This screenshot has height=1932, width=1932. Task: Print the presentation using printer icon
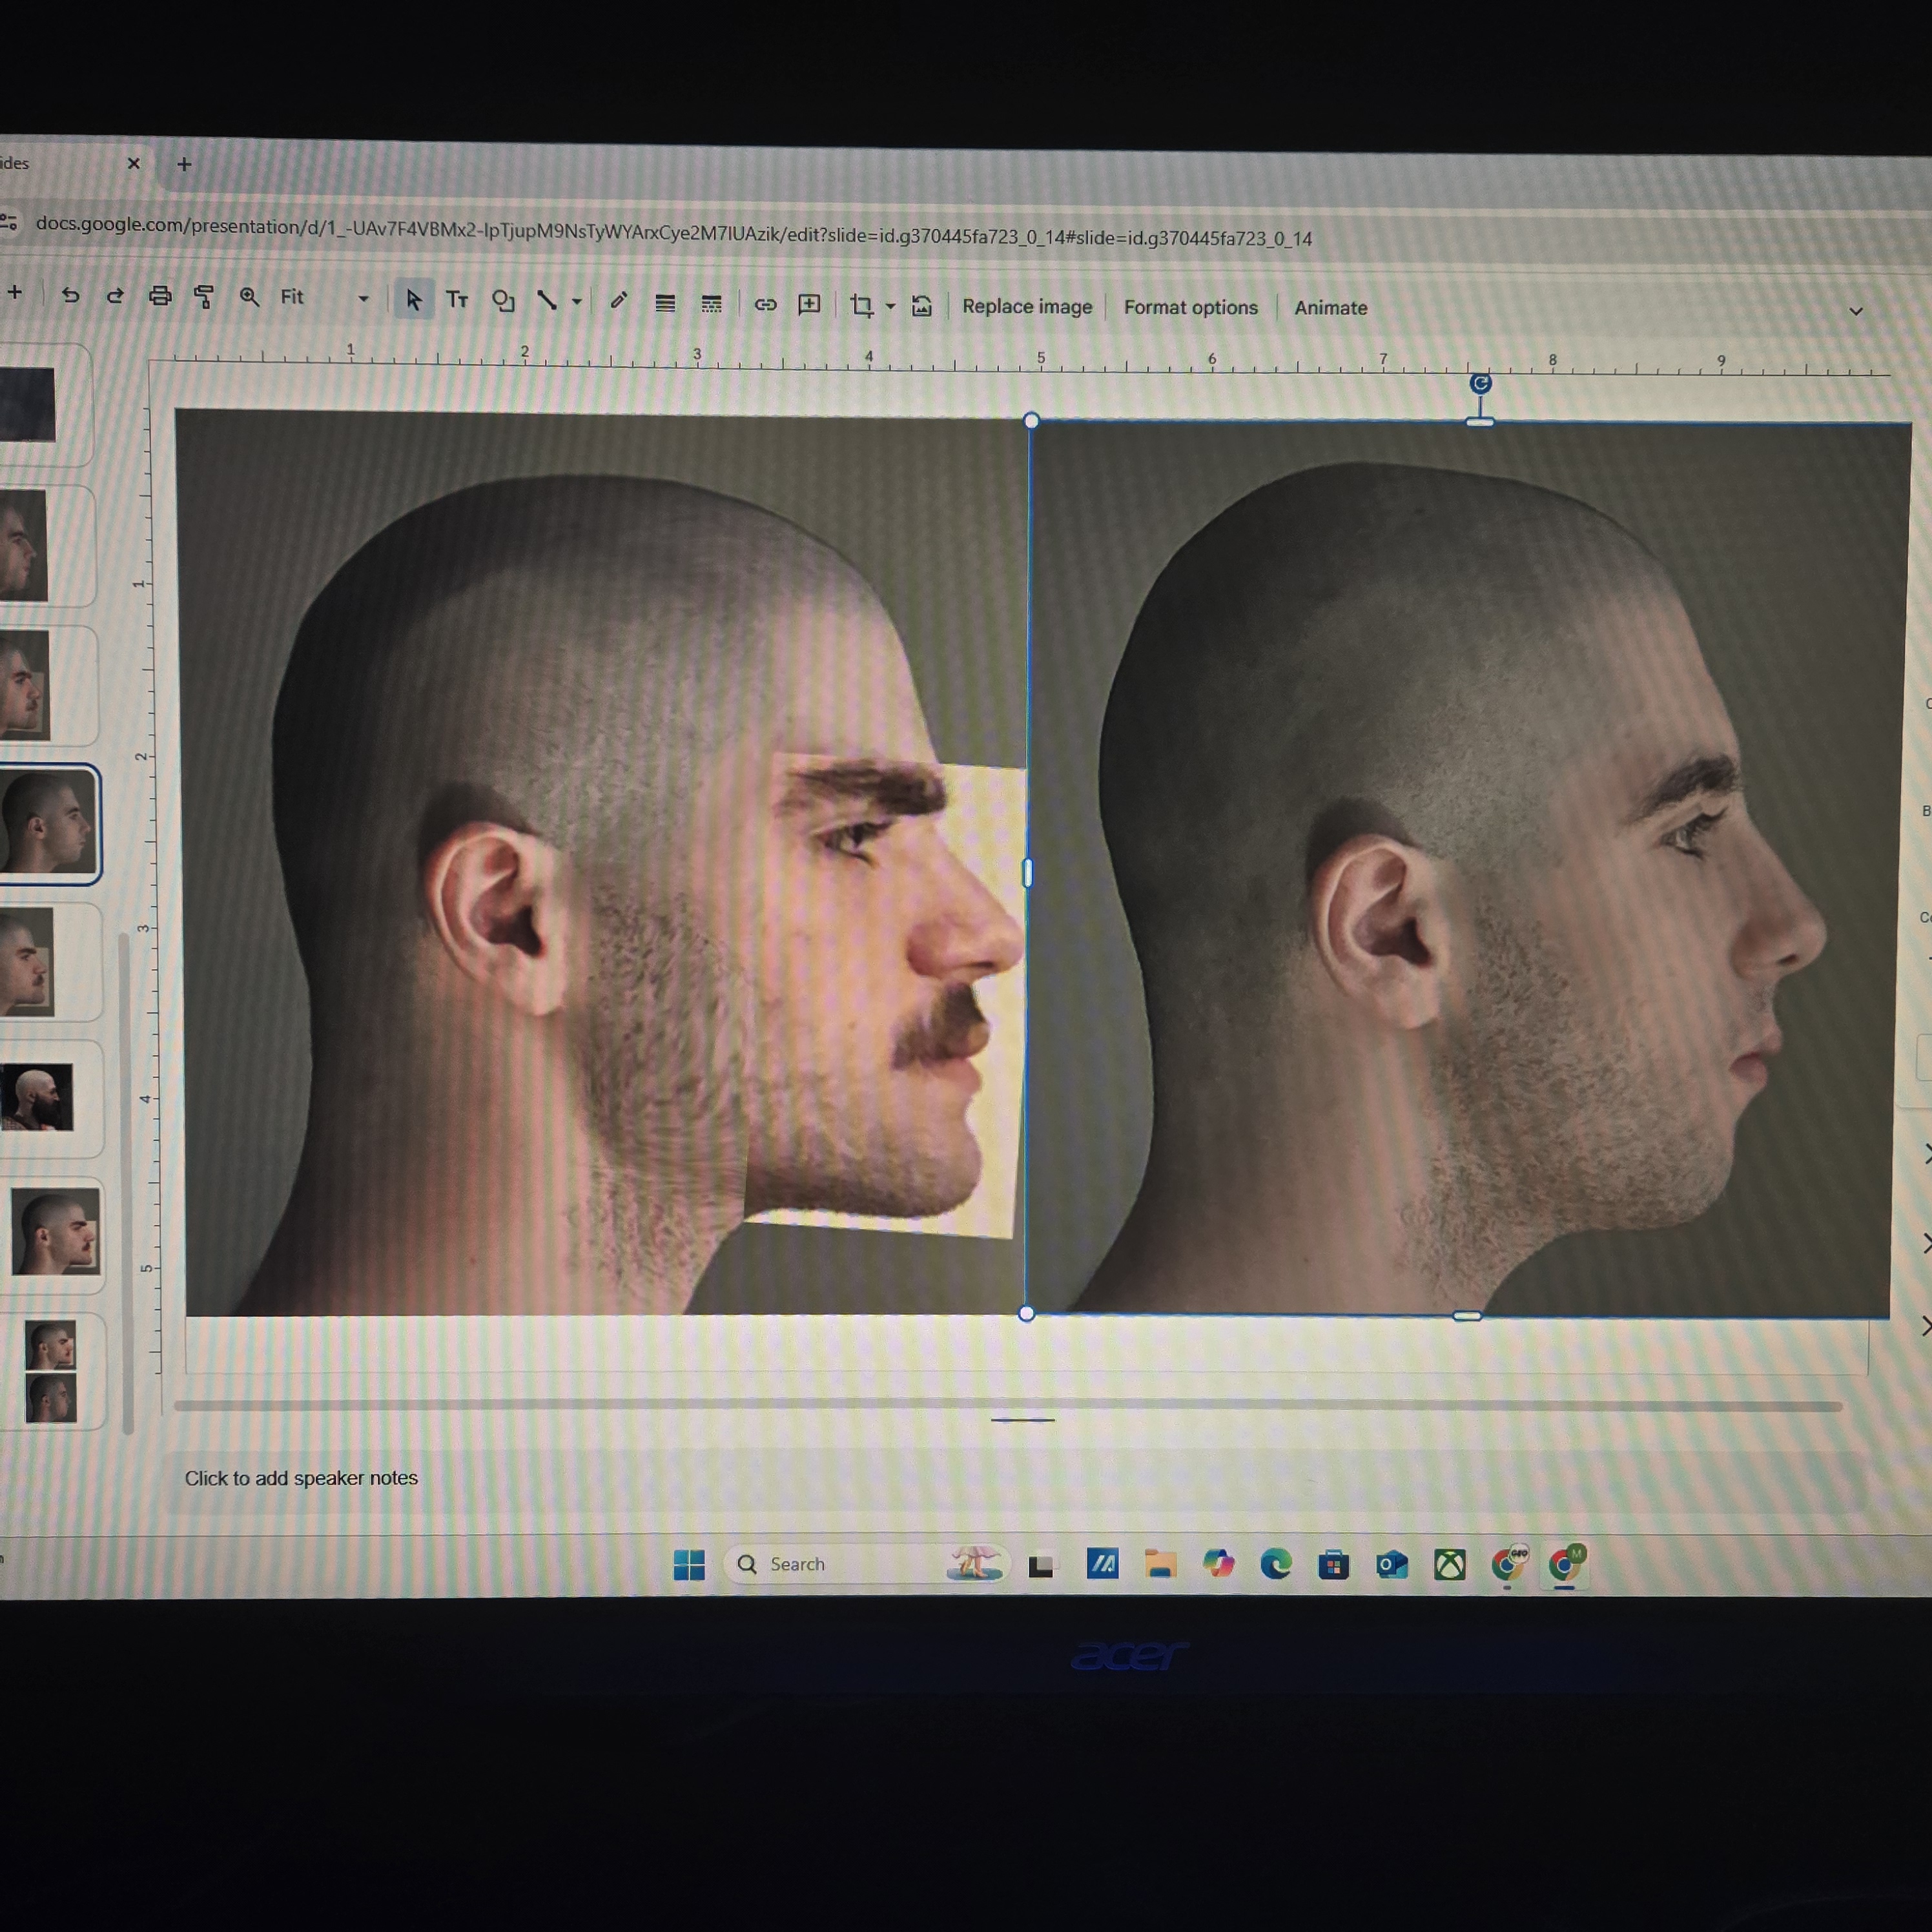coord(160,296)
